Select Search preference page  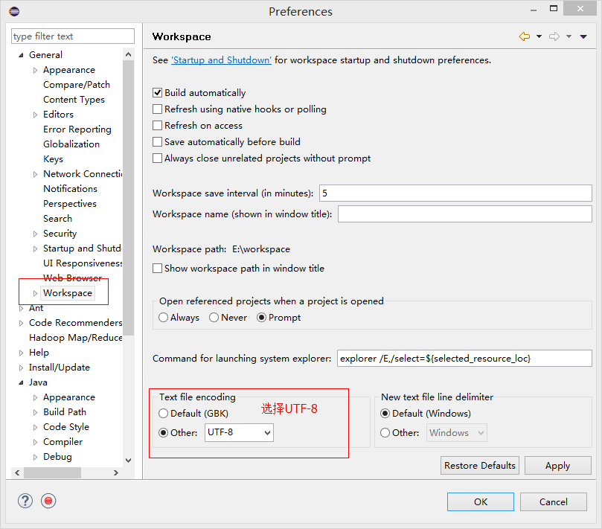[x=57, y=219]
